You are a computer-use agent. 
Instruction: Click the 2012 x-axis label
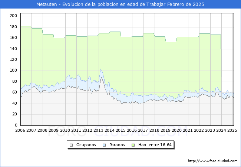[87, 130]
